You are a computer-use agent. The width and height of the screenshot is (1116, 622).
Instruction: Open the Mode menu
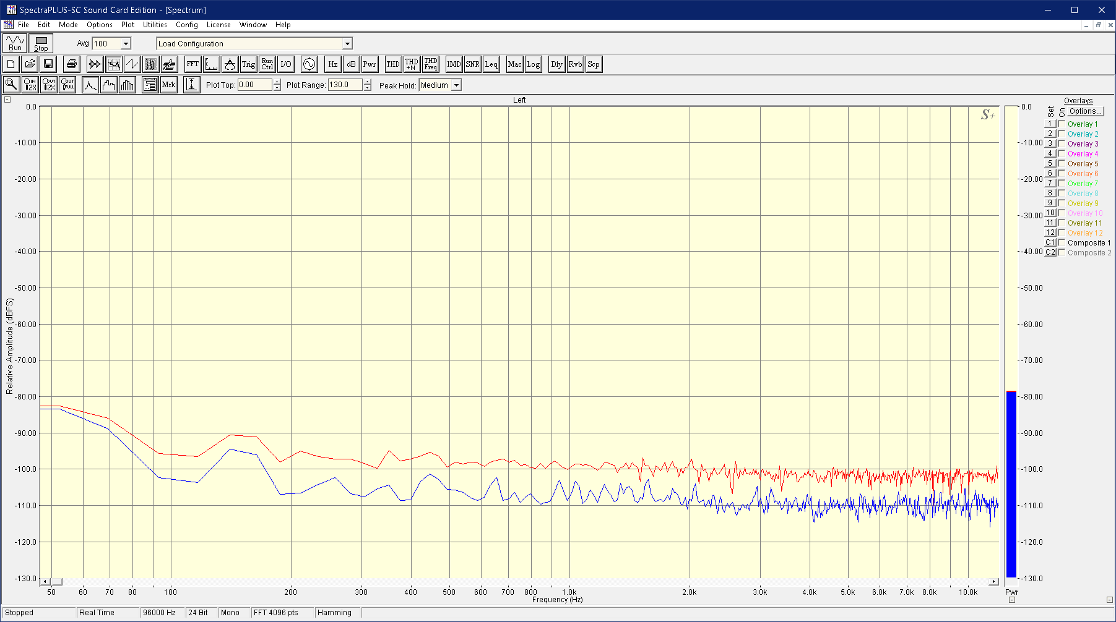[68, 25]
